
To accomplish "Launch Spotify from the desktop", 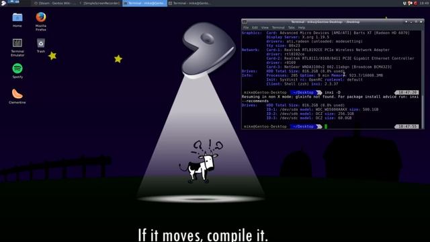I will (17, 71).
